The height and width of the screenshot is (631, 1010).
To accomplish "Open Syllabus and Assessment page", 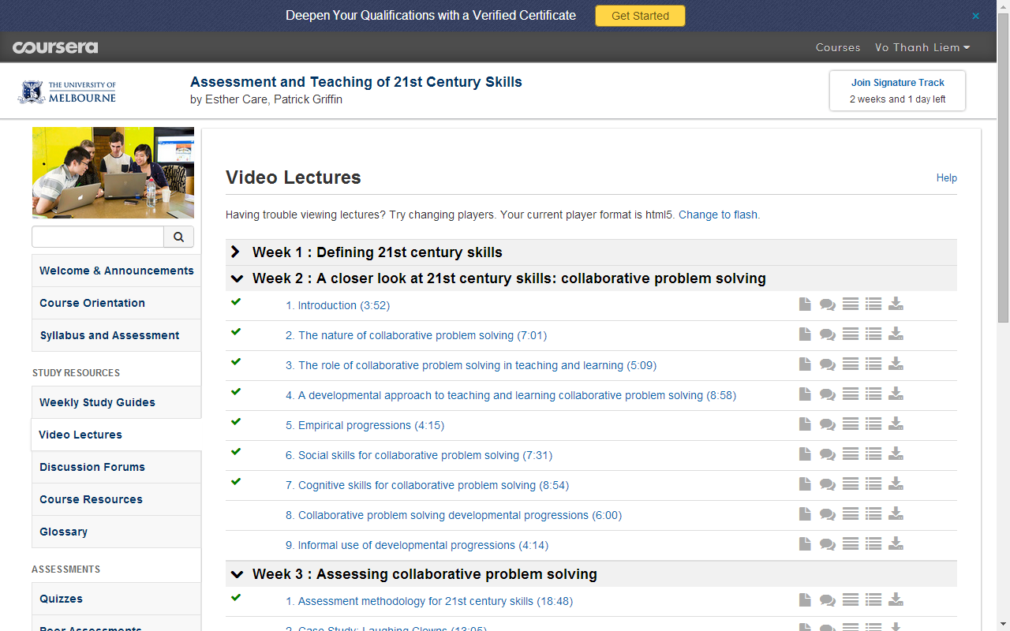I will pos(117,335).
